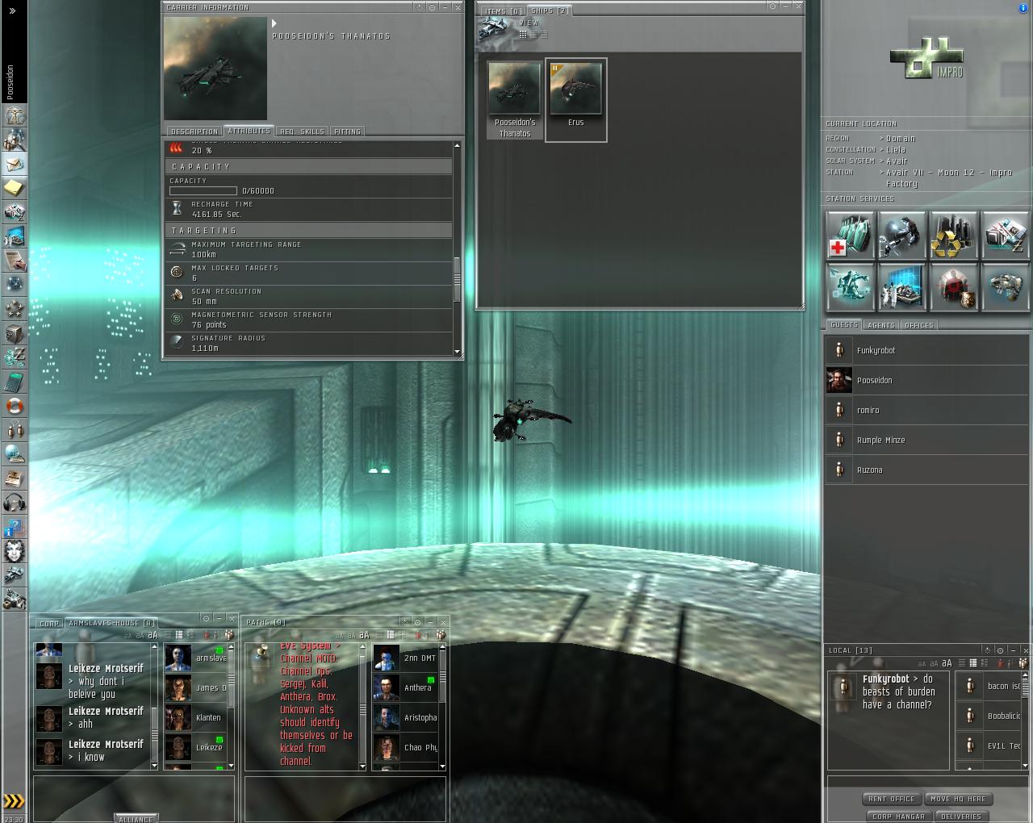Expand the sidebar with the double chevron

coord(12,10)
